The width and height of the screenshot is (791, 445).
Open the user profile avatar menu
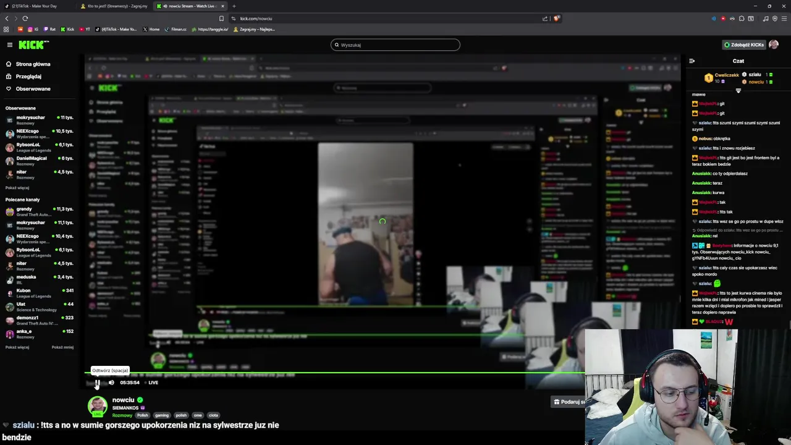[774, 44]
